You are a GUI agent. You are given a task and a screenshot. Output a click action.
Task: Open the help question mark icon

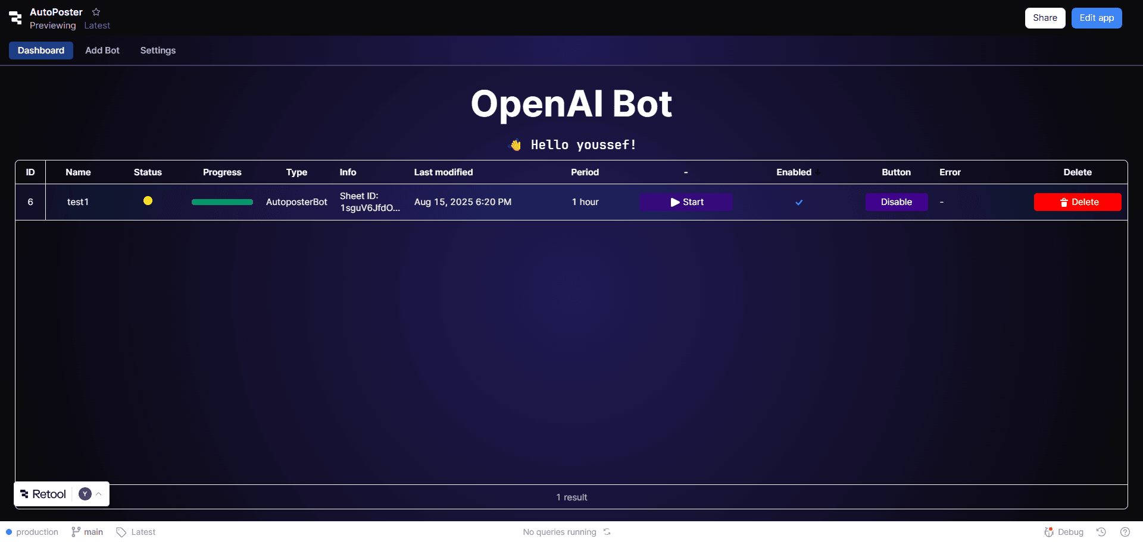point(1125,532)
